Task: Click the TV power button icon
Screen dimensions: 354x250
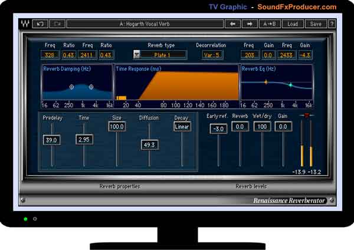Action: click(35, 219)
